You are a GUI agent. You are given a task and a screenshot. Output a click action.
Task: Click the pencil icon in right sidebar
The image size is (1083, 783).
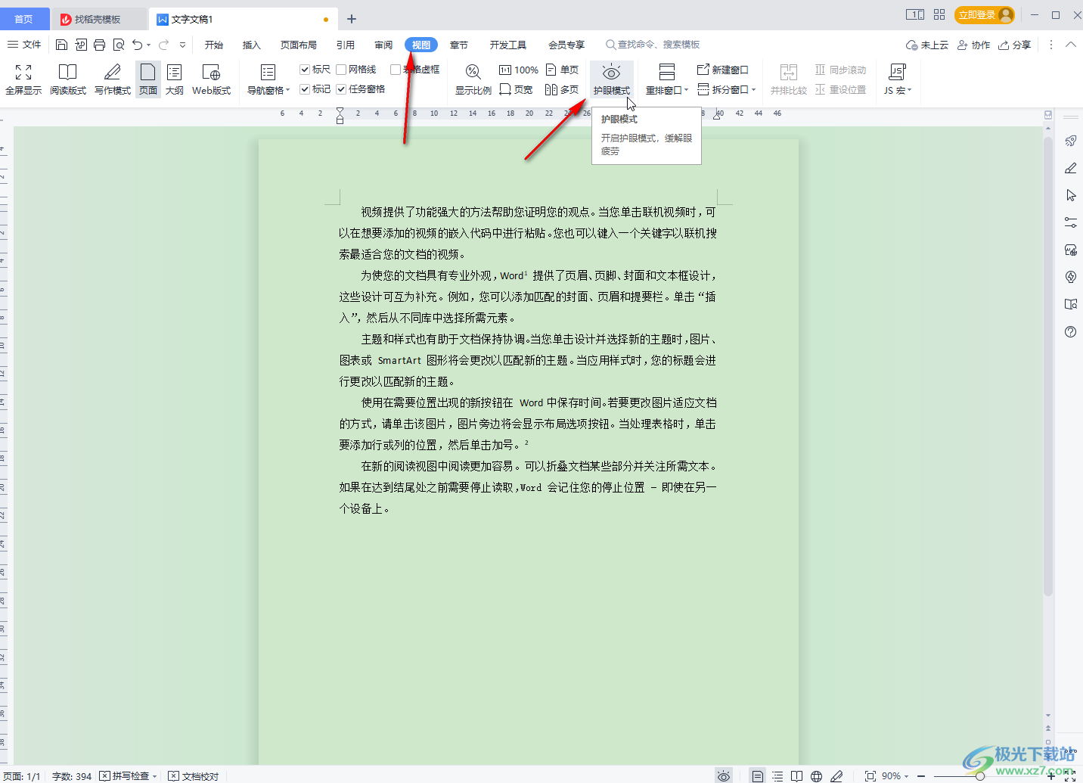[x=1071, y=168]
